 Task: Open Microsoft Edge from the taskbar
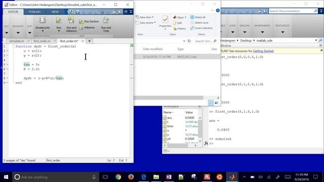144,177
